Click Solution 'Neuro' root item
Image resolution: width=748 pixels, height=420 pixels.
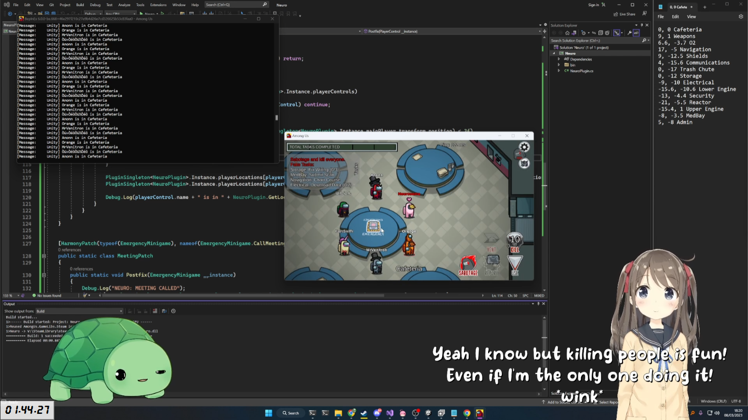(584, 48)
